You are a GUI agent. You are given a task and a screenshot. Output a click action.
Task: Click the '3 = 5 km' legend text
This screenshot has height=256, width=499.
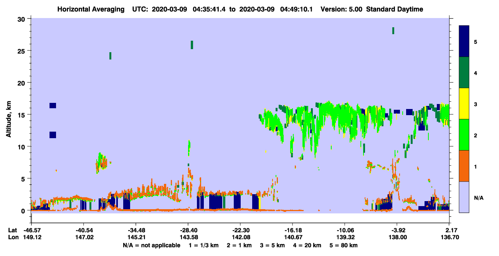click(x=272, y=245)
